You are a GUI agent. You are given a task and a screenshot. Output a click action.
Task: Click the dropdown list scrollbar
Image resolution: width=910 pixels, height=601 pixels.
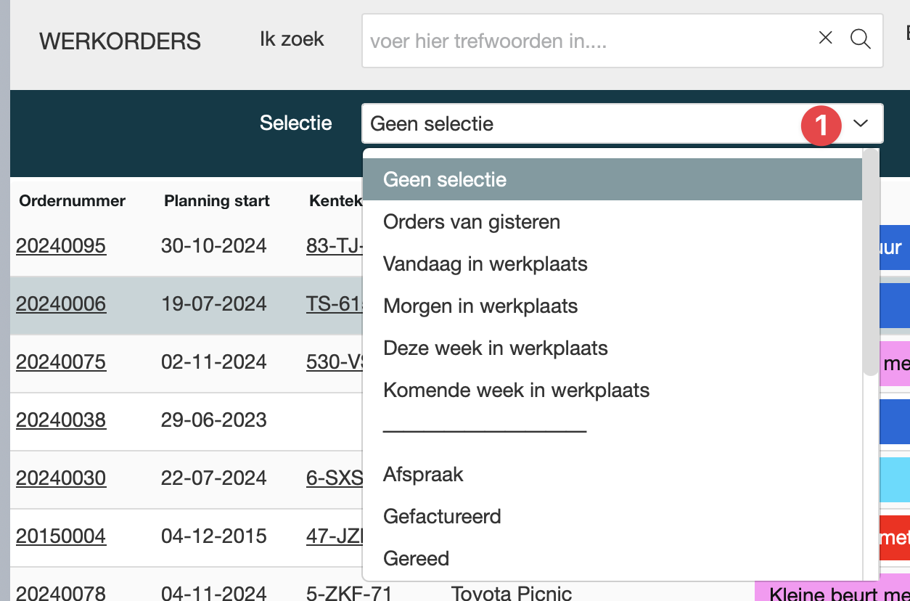click(871, 261)
